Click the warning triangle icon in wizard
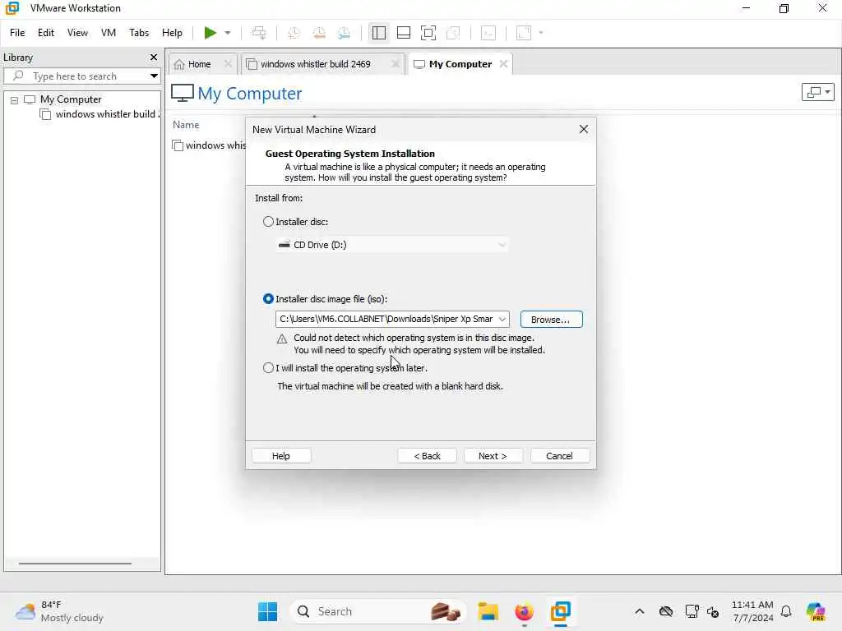Viewport: 842px width, 631px height. pos(281,339)
